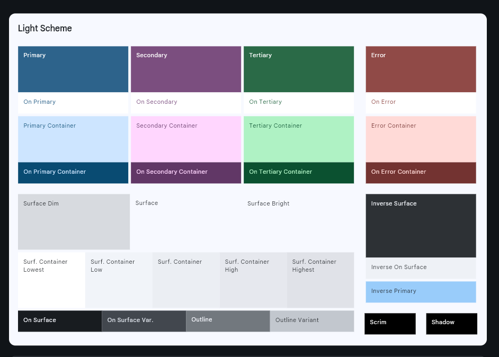Click the On Primary swatch
The image size is (499, 357).
click(x=73, y=103)
